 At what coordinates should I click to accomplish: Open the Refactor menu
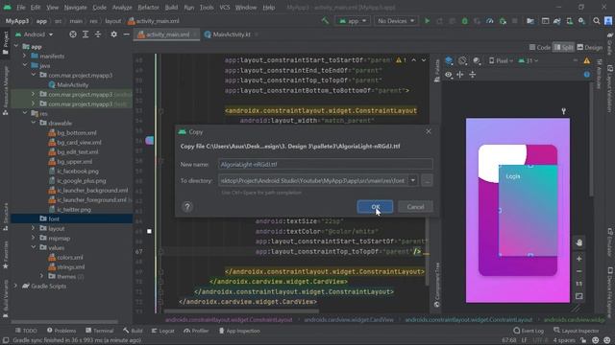pyautogui.click(x=148, y=8)
